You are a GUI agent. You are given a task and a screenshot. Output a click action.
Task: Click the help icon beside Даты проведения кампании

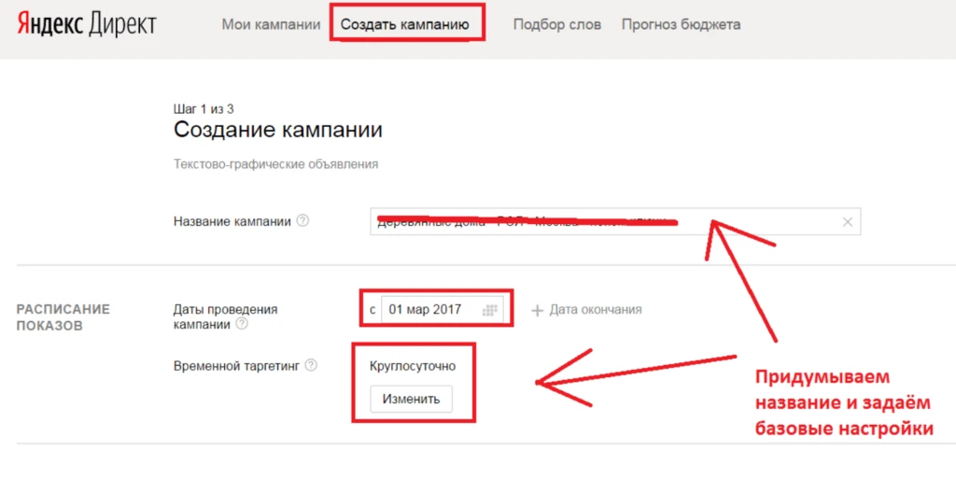click(242, 324)
